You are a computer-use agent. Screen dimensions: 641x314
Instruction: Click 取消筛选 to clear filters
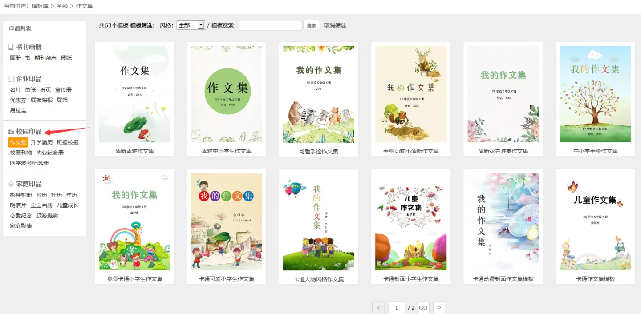pos(335,25)
